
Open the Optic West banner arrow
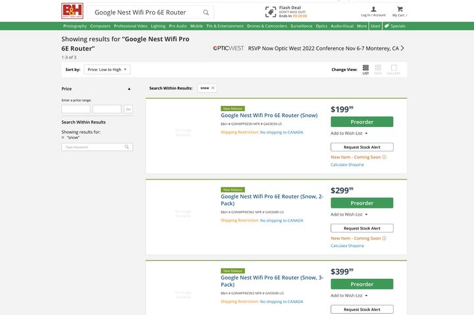(x=402, y=48)
